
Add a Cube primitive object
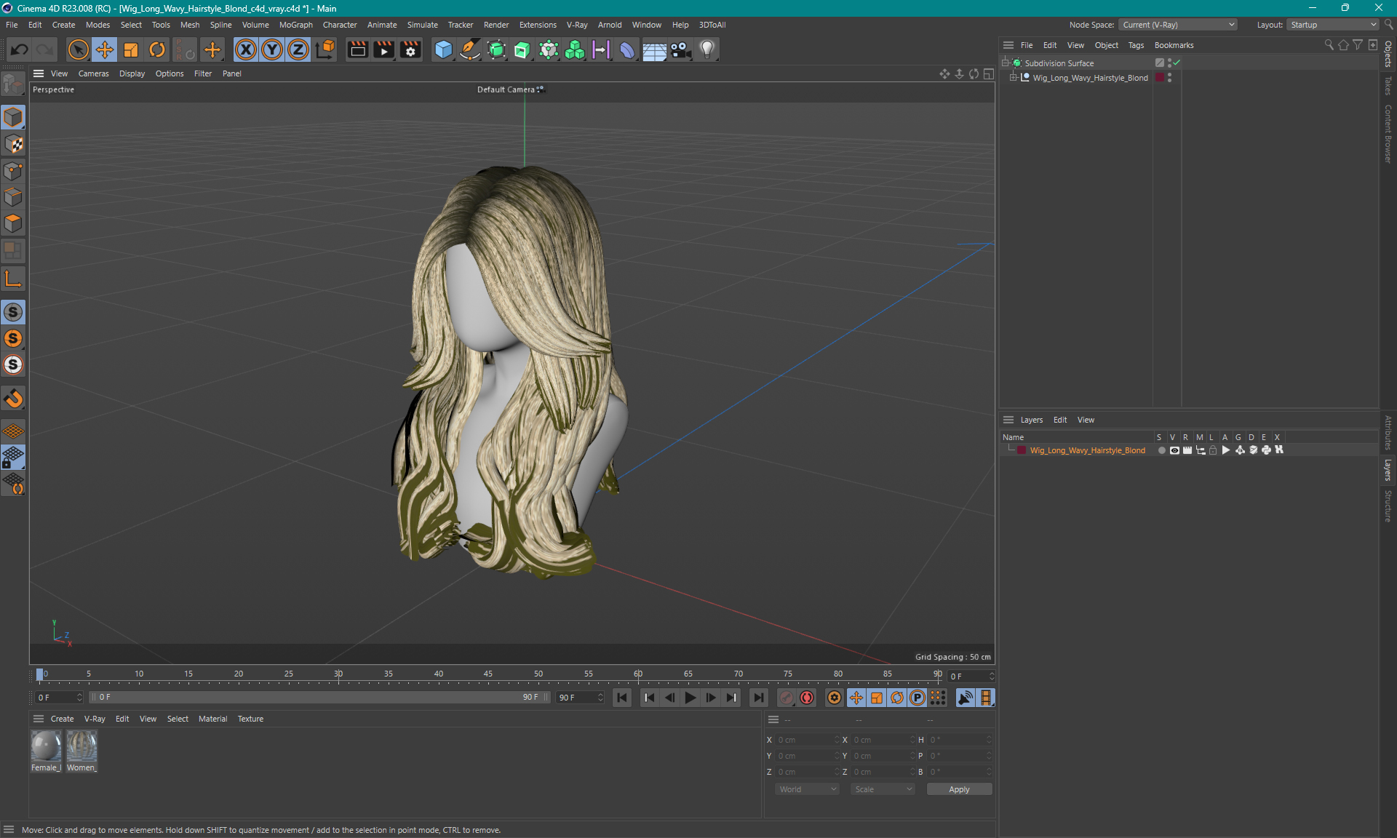click(443, 49)
